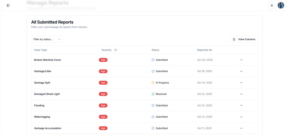Click the In Progress clock icon
This screenshot has width=288, height=135.
coord(153,83)
